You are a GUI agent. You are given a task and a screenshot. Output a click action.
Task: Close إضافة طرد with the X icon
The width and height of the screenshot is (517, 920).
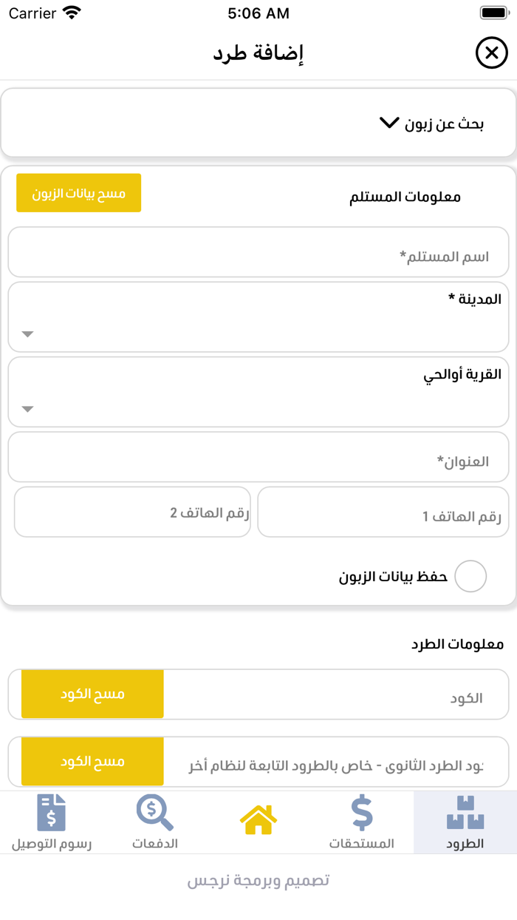point(490,53)
